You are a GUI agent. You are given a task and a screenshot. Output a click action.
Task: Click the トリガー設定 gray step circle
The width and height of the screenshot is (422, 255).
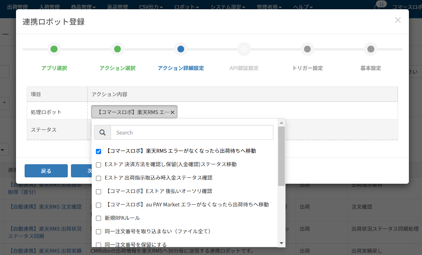click(307, 49)
